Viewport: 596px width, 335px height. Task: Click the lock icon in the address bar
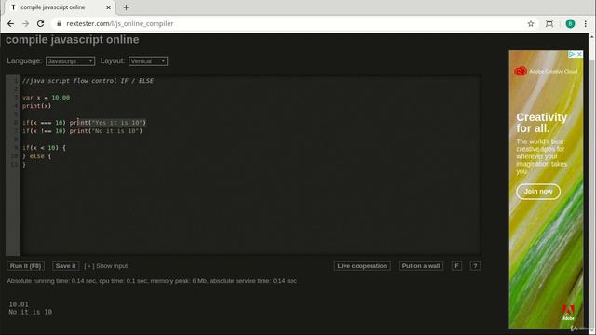click(x=59, y=23)
